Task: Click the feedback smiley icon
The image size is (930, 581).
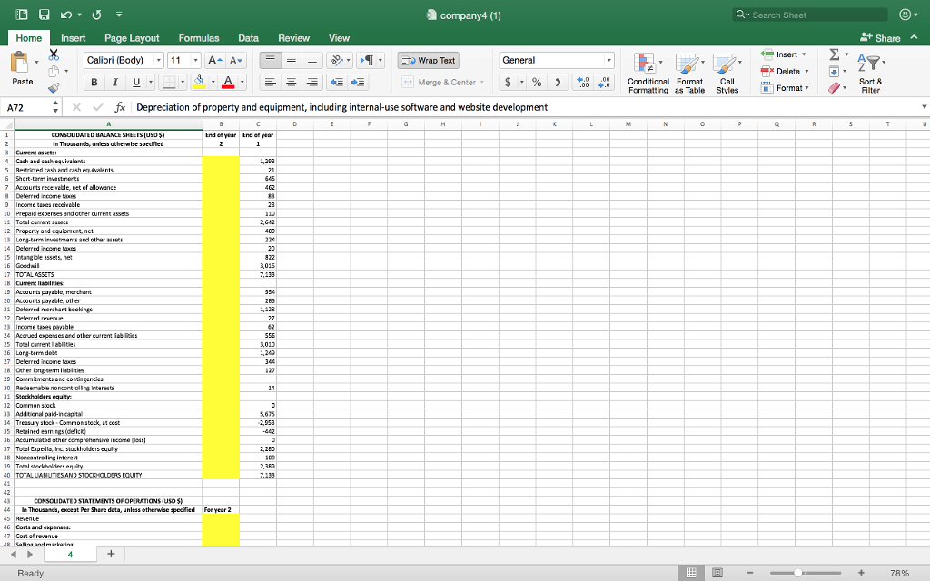Action: (905, 15)
